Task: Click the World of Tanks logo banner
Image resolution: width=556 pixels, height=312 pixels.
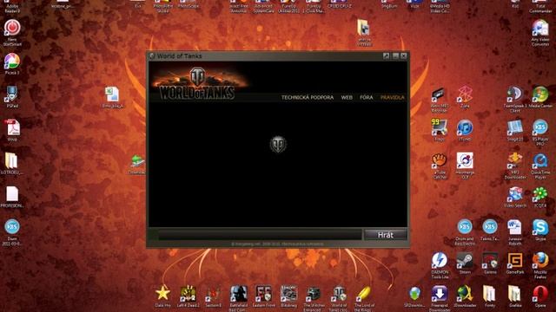Action: (x=197, y=83)
